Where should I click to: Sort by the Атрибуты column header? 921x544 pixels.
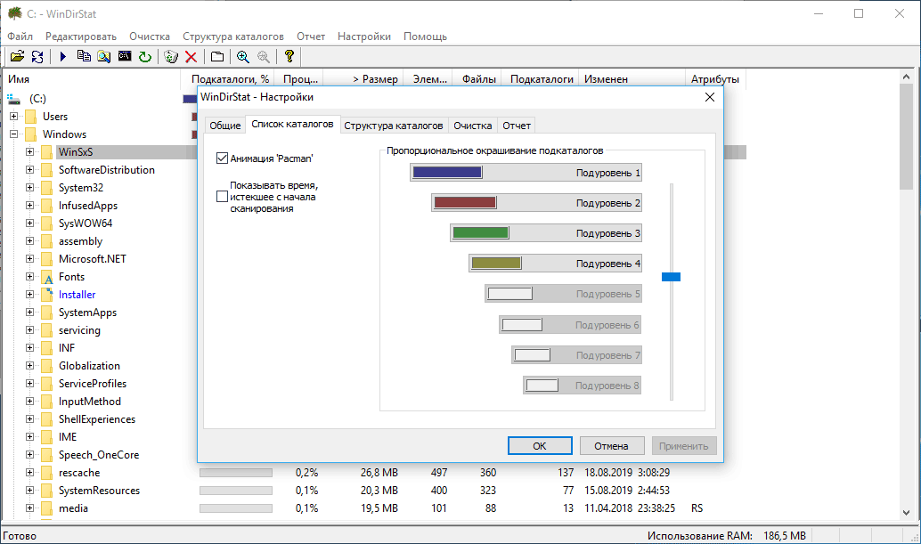[715, 79]
